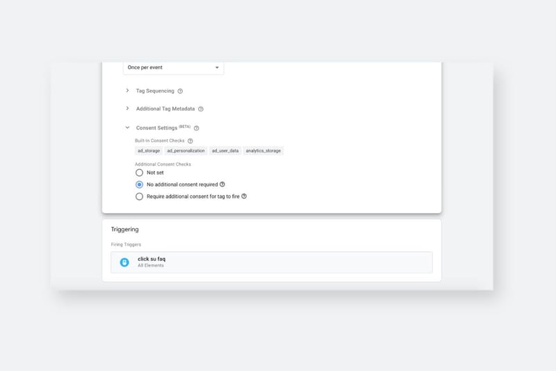Click the ad_user_data consent chip
Viewport: 556px width, 371px height.
pos(225,151)
